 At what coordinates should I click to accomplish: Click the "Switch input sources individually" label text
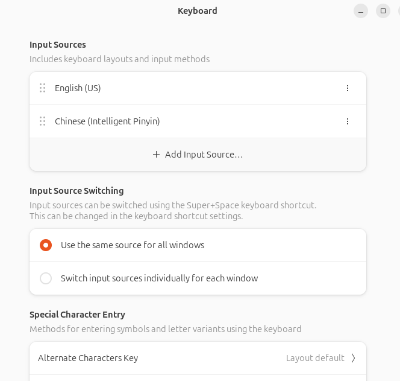[x=159, y=278]
